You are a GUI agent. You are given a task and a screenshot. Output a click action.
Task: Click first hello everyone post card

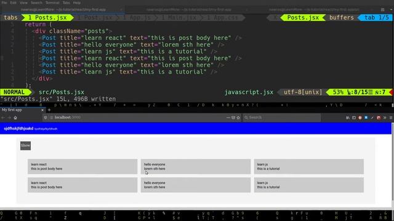click(196, 166)
